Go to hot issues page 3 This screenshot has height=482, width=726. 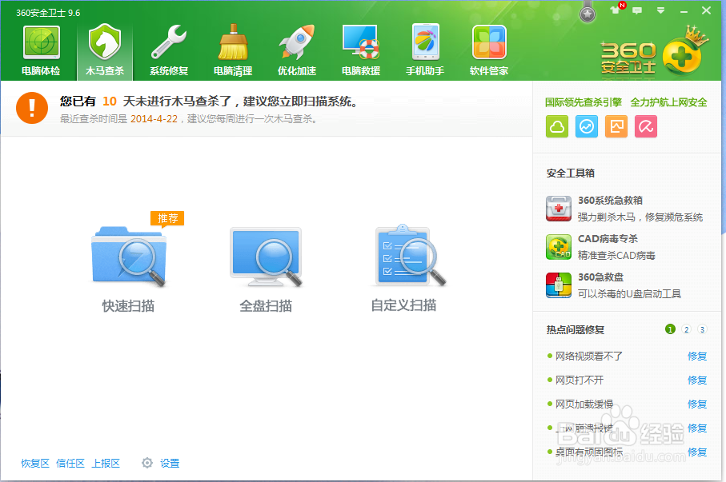[x=702, y=329]
